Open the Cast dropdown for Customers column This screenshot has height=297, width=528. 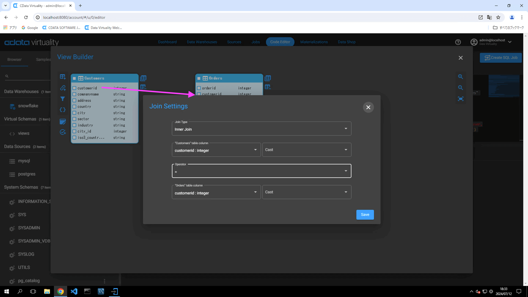tap(307, 150)
